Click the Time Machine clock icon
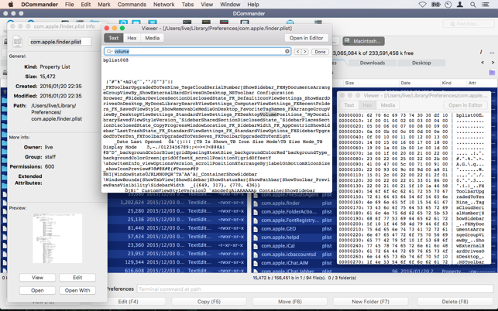The width and height of the screenshot is (498, 311). 448,5
